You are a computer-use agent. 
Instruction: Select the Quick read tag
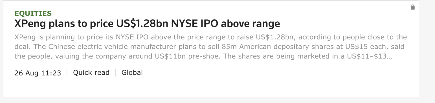(91, 73)
